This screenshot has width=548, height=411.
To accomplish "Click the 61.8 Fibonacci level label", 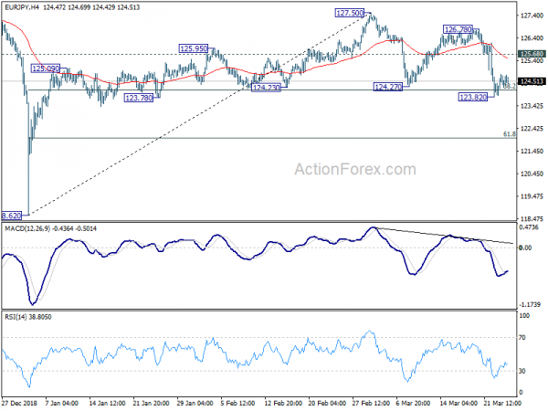I will tap(510, 134).
